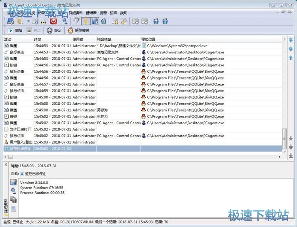This screenshot has height=227, width=297.
Task: Open the 篩選器 menu
Action: (x=91, y=13)
